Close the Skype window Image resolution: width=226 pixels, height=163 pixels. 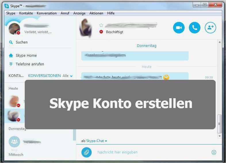coord(215,5)
